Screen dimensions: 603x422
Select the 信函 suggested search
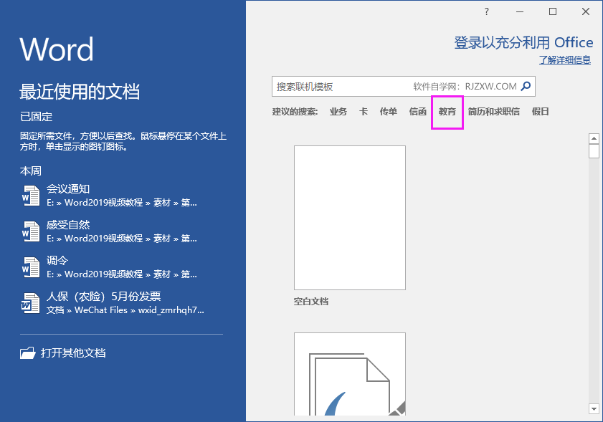click(x=417, y=112)
